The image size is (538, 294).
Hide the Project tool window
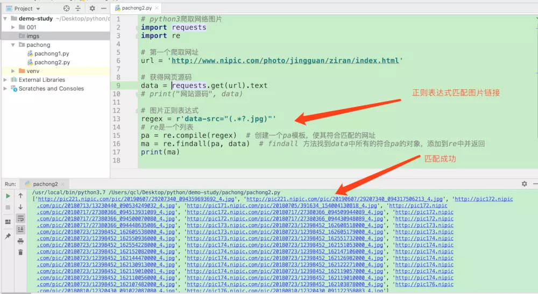click(104, 8)
